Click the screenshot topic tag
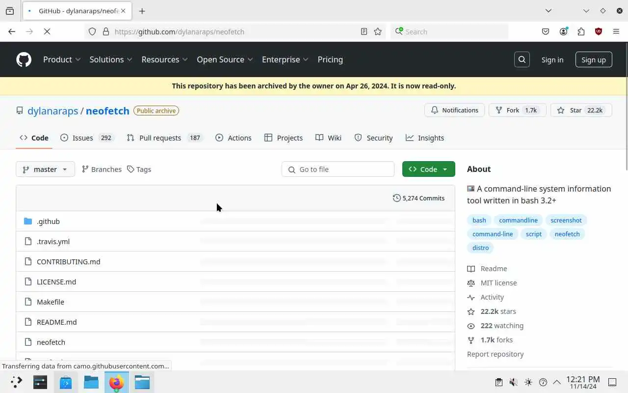The width and height of the screenshot is (628, 393). click(566, 220)
